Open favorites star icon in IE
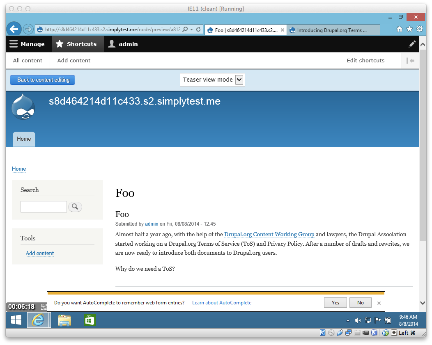Image resolution: width=432 pixels, height=345 pixels. (410, 29)
